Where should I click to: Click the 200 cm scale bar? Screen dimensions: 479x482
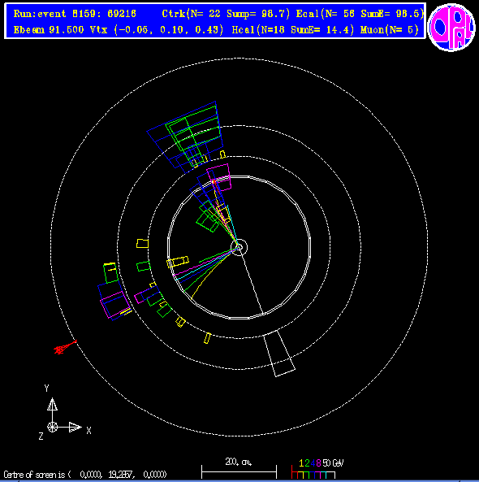click(239, 468)
